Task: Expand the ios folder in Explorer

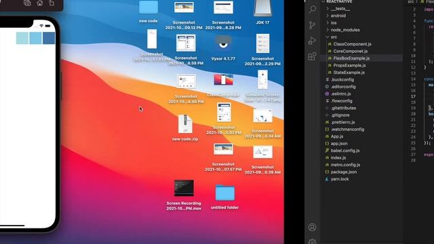Action: (x=361, y=22)
